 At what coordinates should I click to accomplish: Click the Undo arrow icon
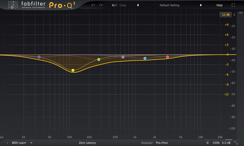click(93, 5)
